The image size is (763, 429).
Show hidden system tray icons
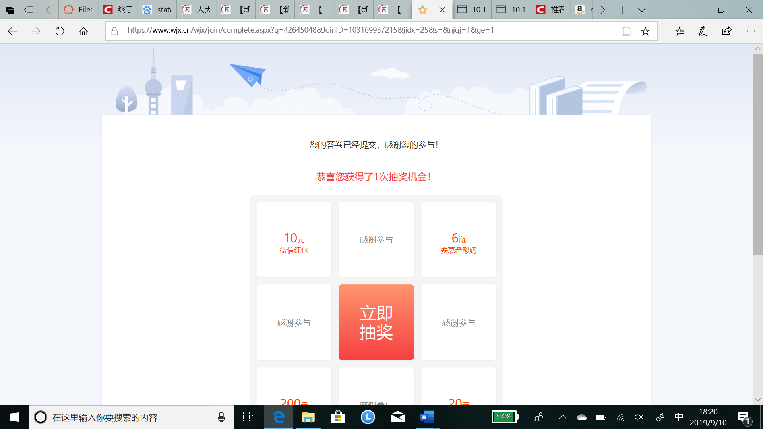[563, 417]
